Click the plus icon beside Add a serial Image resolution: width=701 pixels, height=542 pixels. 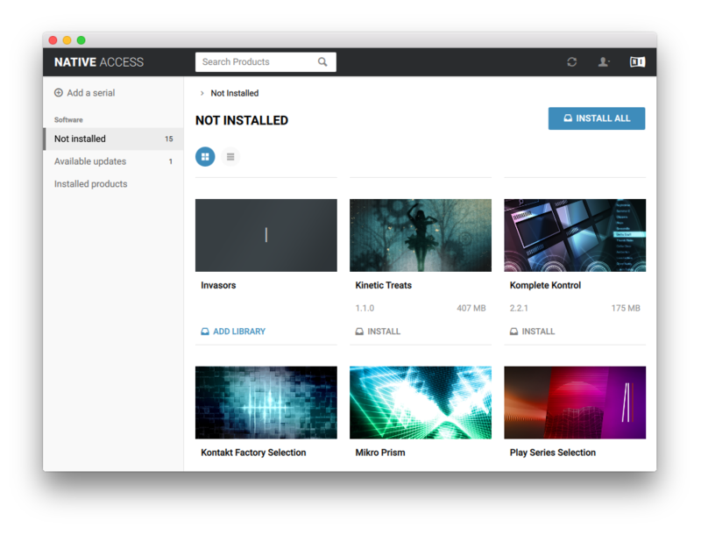[x=59, y=93]
